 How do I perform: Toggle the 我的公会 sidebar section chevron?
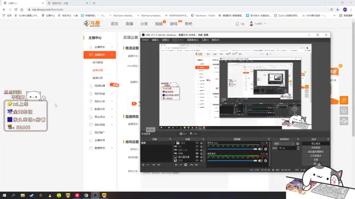pyautogui.click(x=112, y=101)
